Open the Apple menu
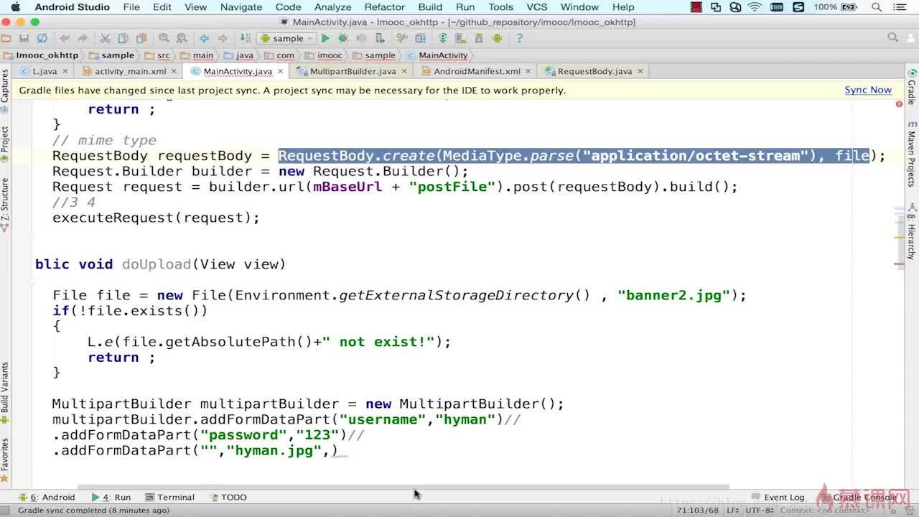 coord(16,7)
